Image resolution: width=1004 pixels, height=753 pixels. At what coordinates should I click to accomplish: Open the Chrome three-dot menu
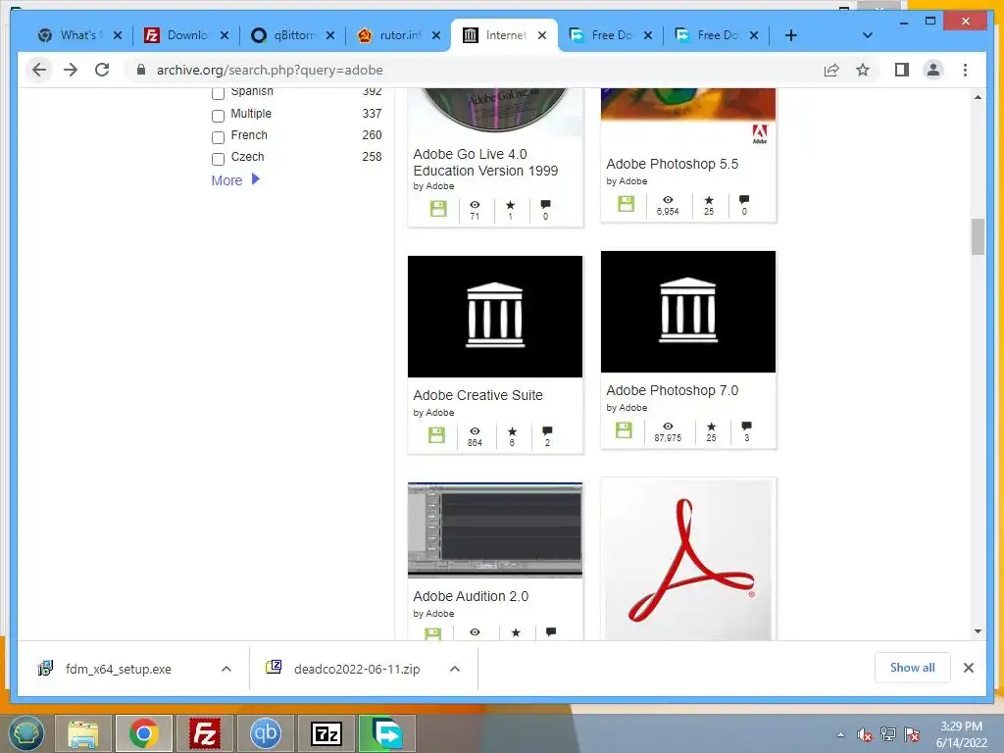click(x=965, y=70)
